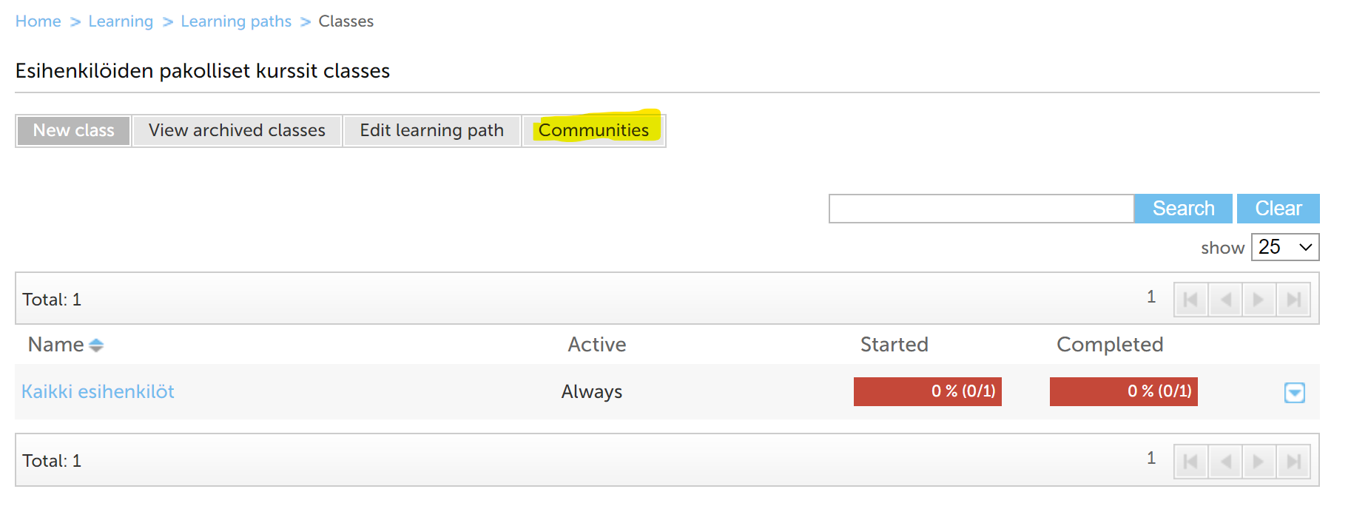The width and height of the screenshot is (1351, 506).
Task: Clear the search filter
Action: 1278,209
